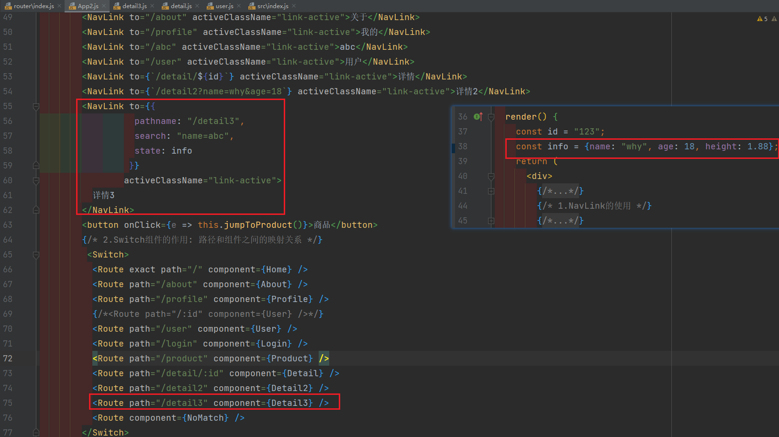The image size is (779, 437).
Task: Click the override gutter icon beside render()
Action: 478,116
